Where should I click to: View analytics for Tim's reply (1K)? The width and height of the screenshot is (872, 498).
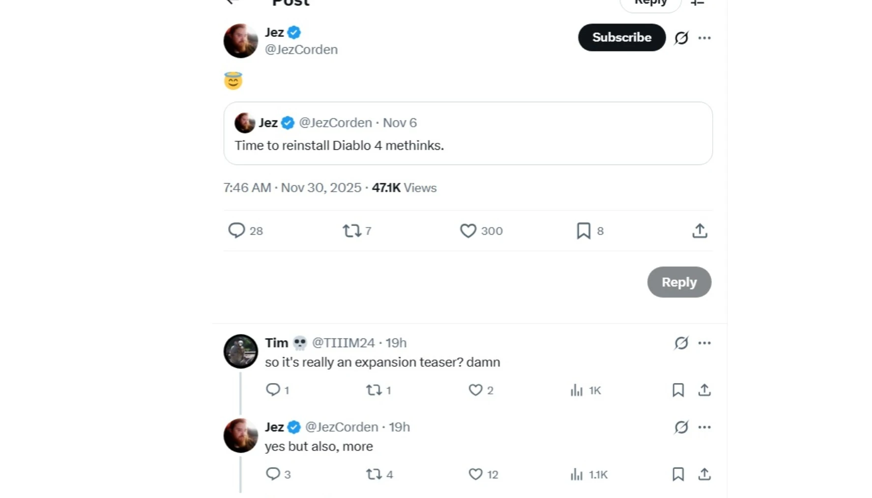tap(577, 390)
